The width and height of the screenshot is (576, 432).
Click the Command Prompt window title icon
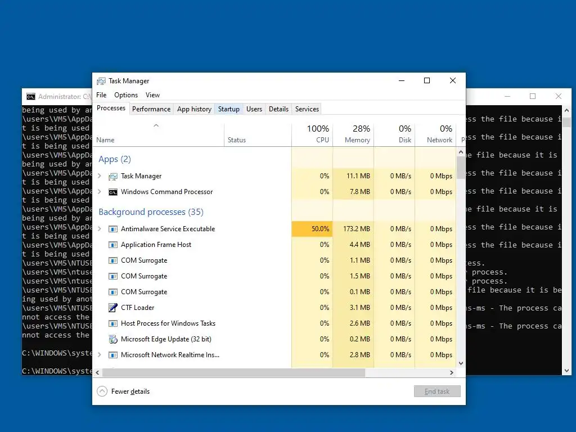(31, 97)
